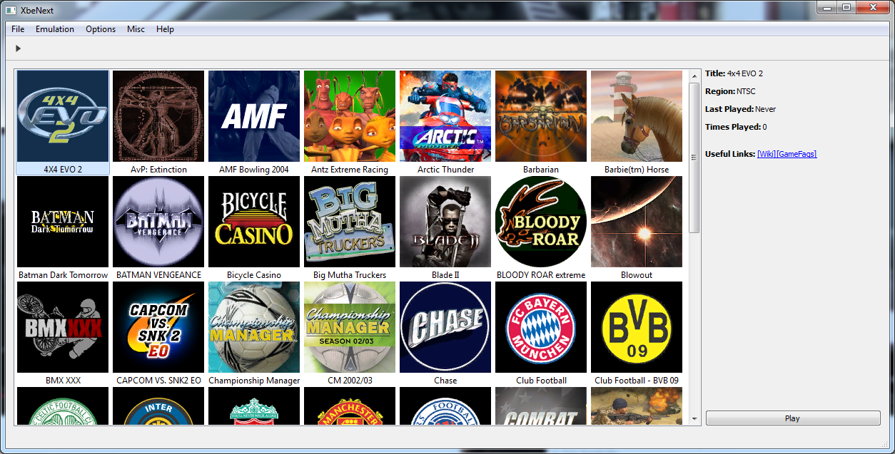This screenshot has height=454, width=895.
Task: Choose the AMF Bowling 2004 cover
Action: coord(254,116)
